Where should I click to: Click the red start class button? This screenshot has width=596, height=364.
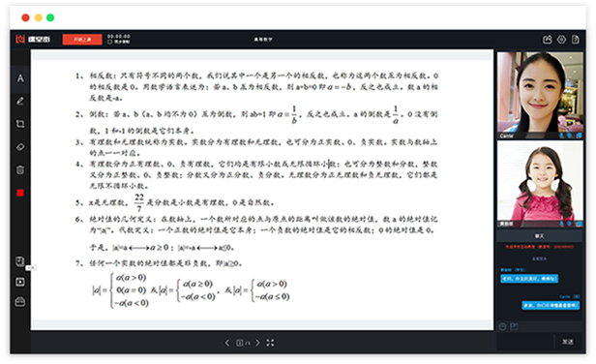[82, 39]
